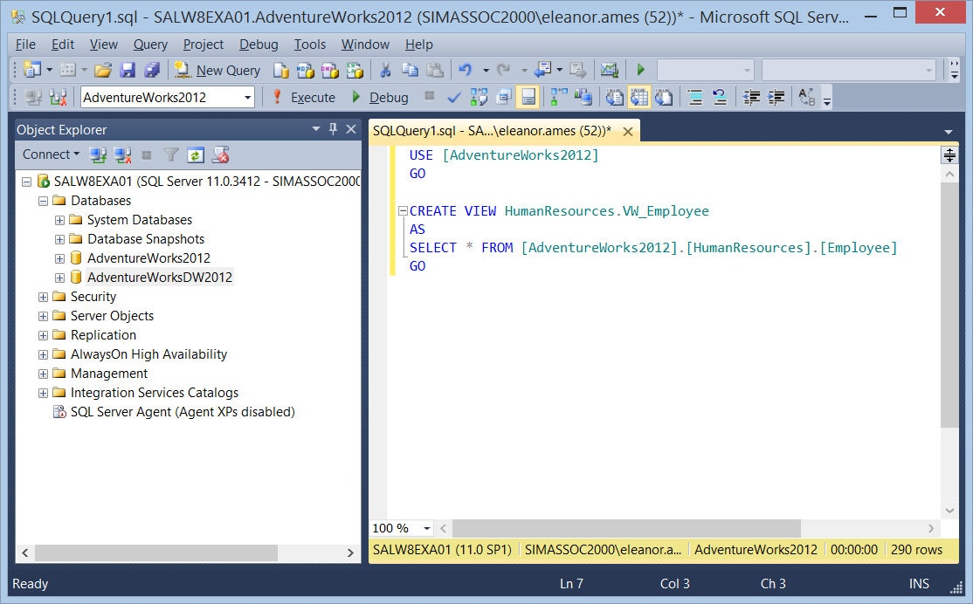The image size is (973, 604).
Task: Click the Increase Indent icon
Action: pyautogui.click(x=776, y=98)
